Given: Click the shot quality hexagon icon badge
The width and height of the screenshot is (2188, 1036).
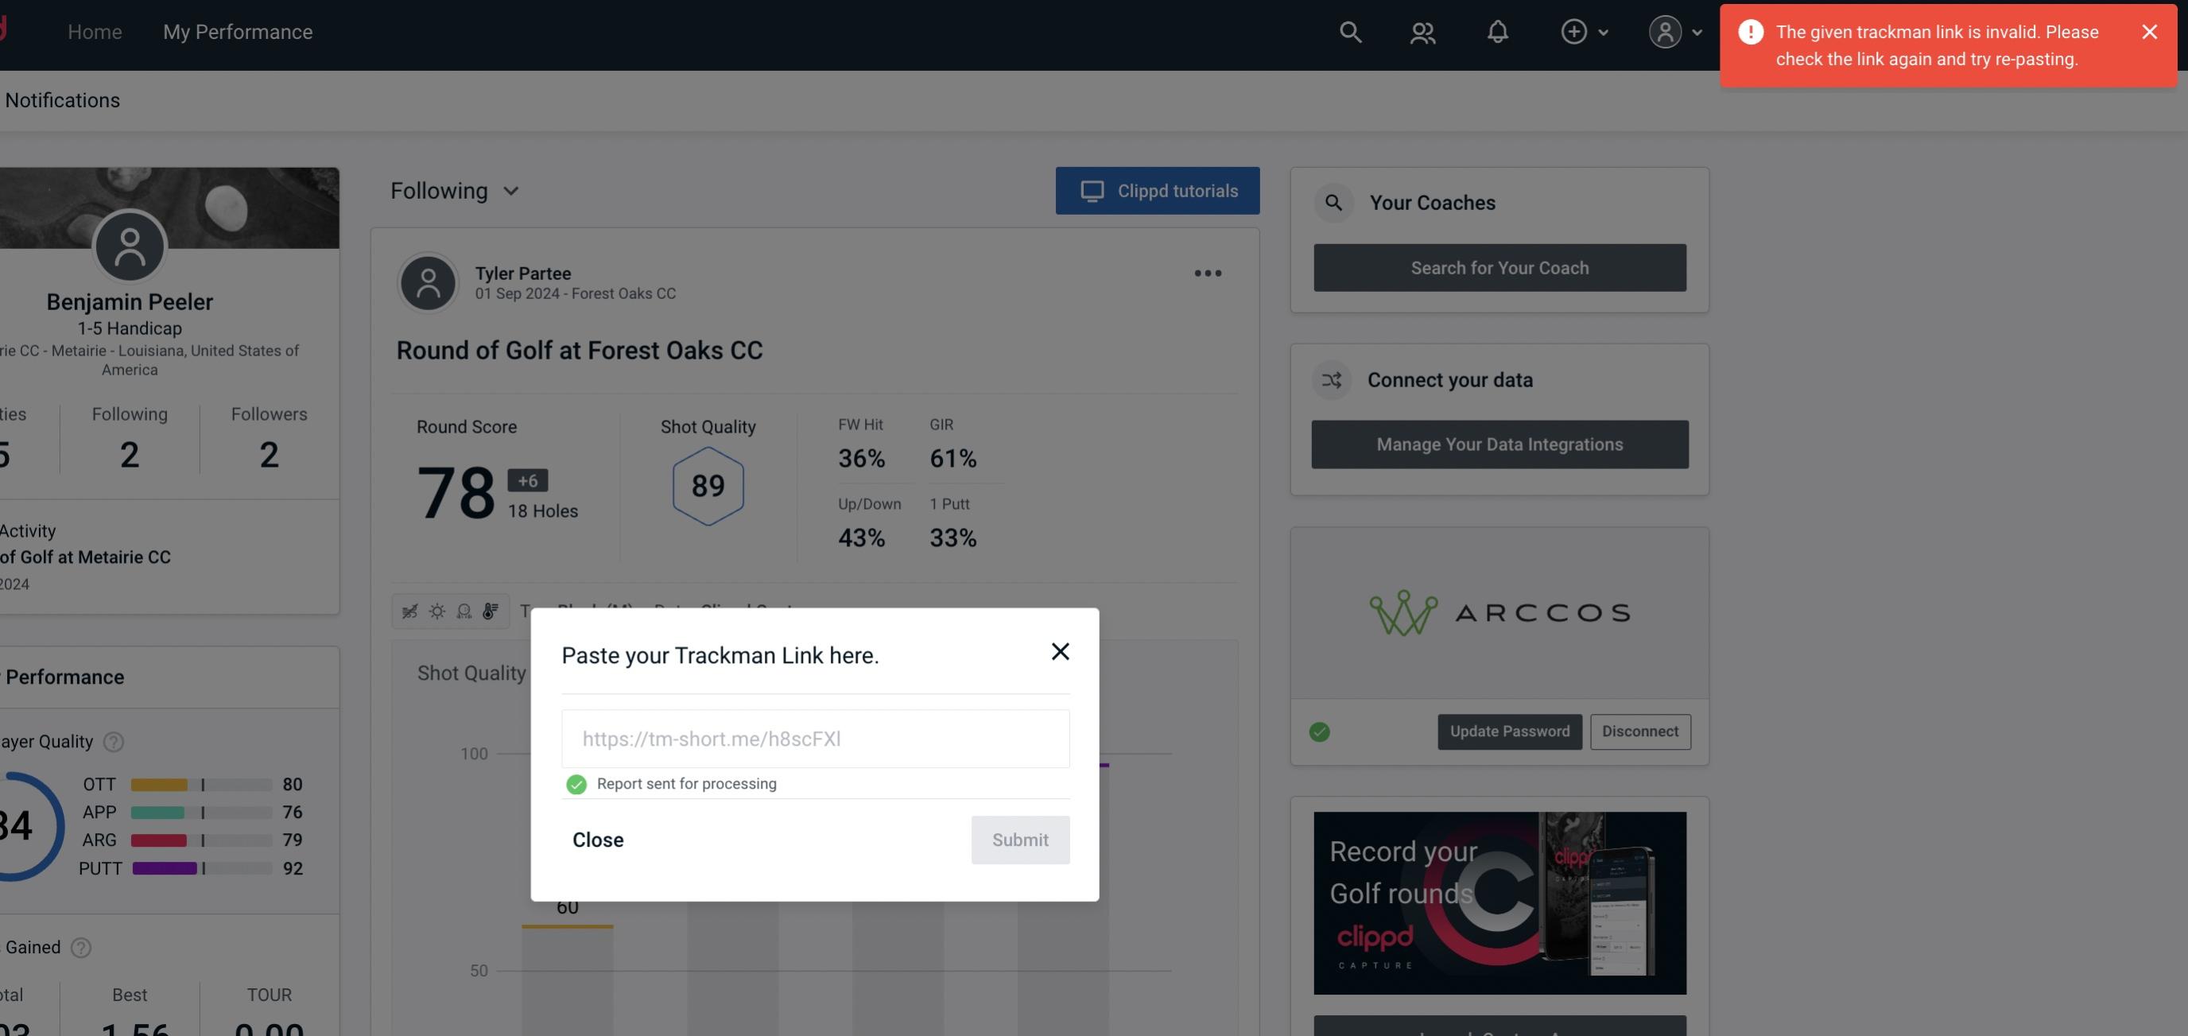Looking at the screenshot, I should (708, 486).
